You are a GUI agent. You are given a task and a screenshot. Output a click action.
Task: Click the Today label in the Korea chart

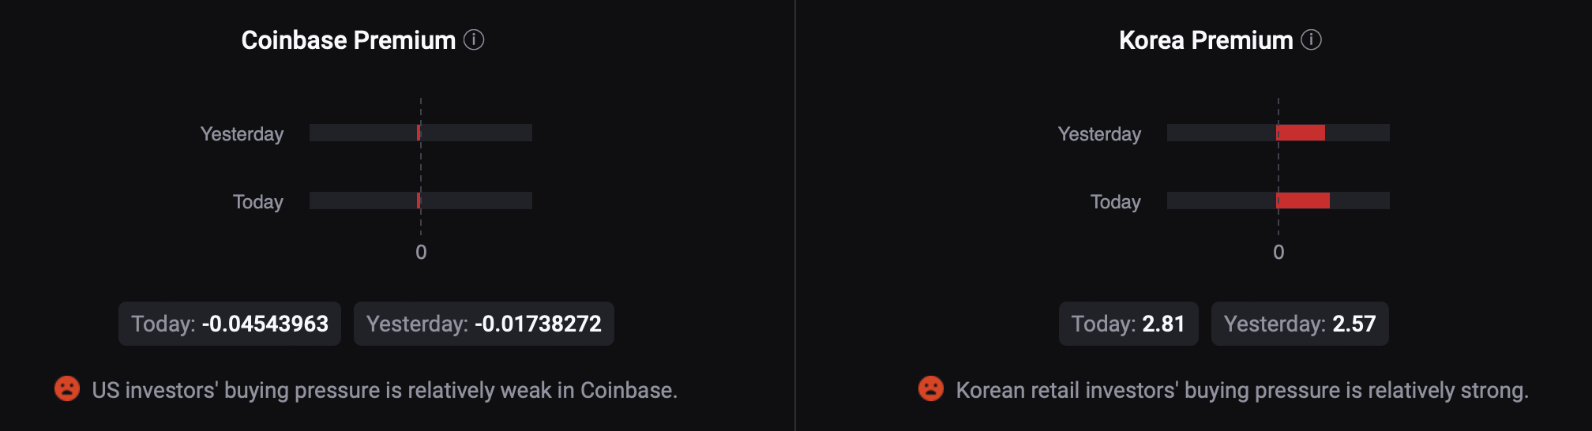1115,202
